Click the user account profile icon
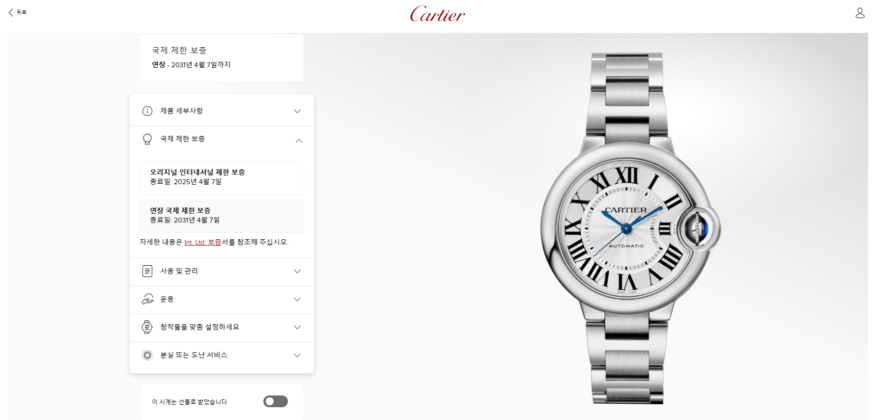 (860, 13)
